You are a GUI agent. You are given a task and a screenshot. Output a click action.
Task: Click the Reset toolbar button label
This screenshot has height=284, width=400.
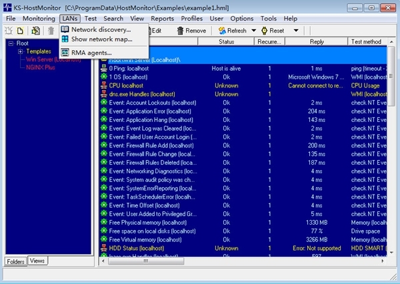[277, 31]
